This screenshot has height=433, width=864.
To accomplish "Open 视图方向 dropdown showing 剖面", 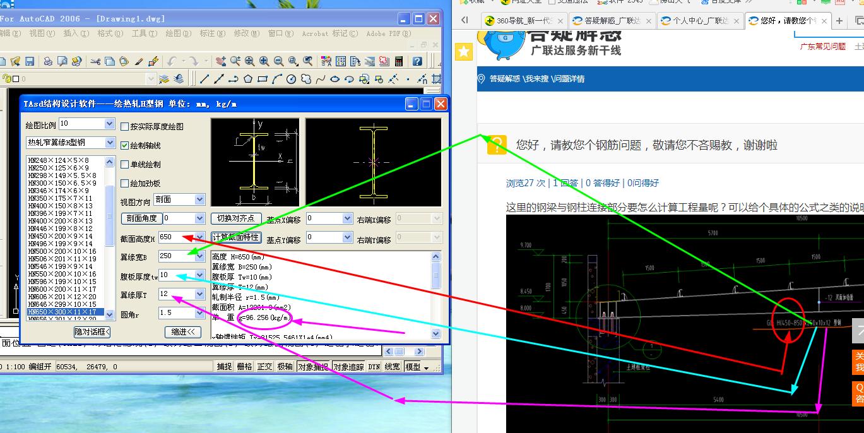I will click(200, 199).
